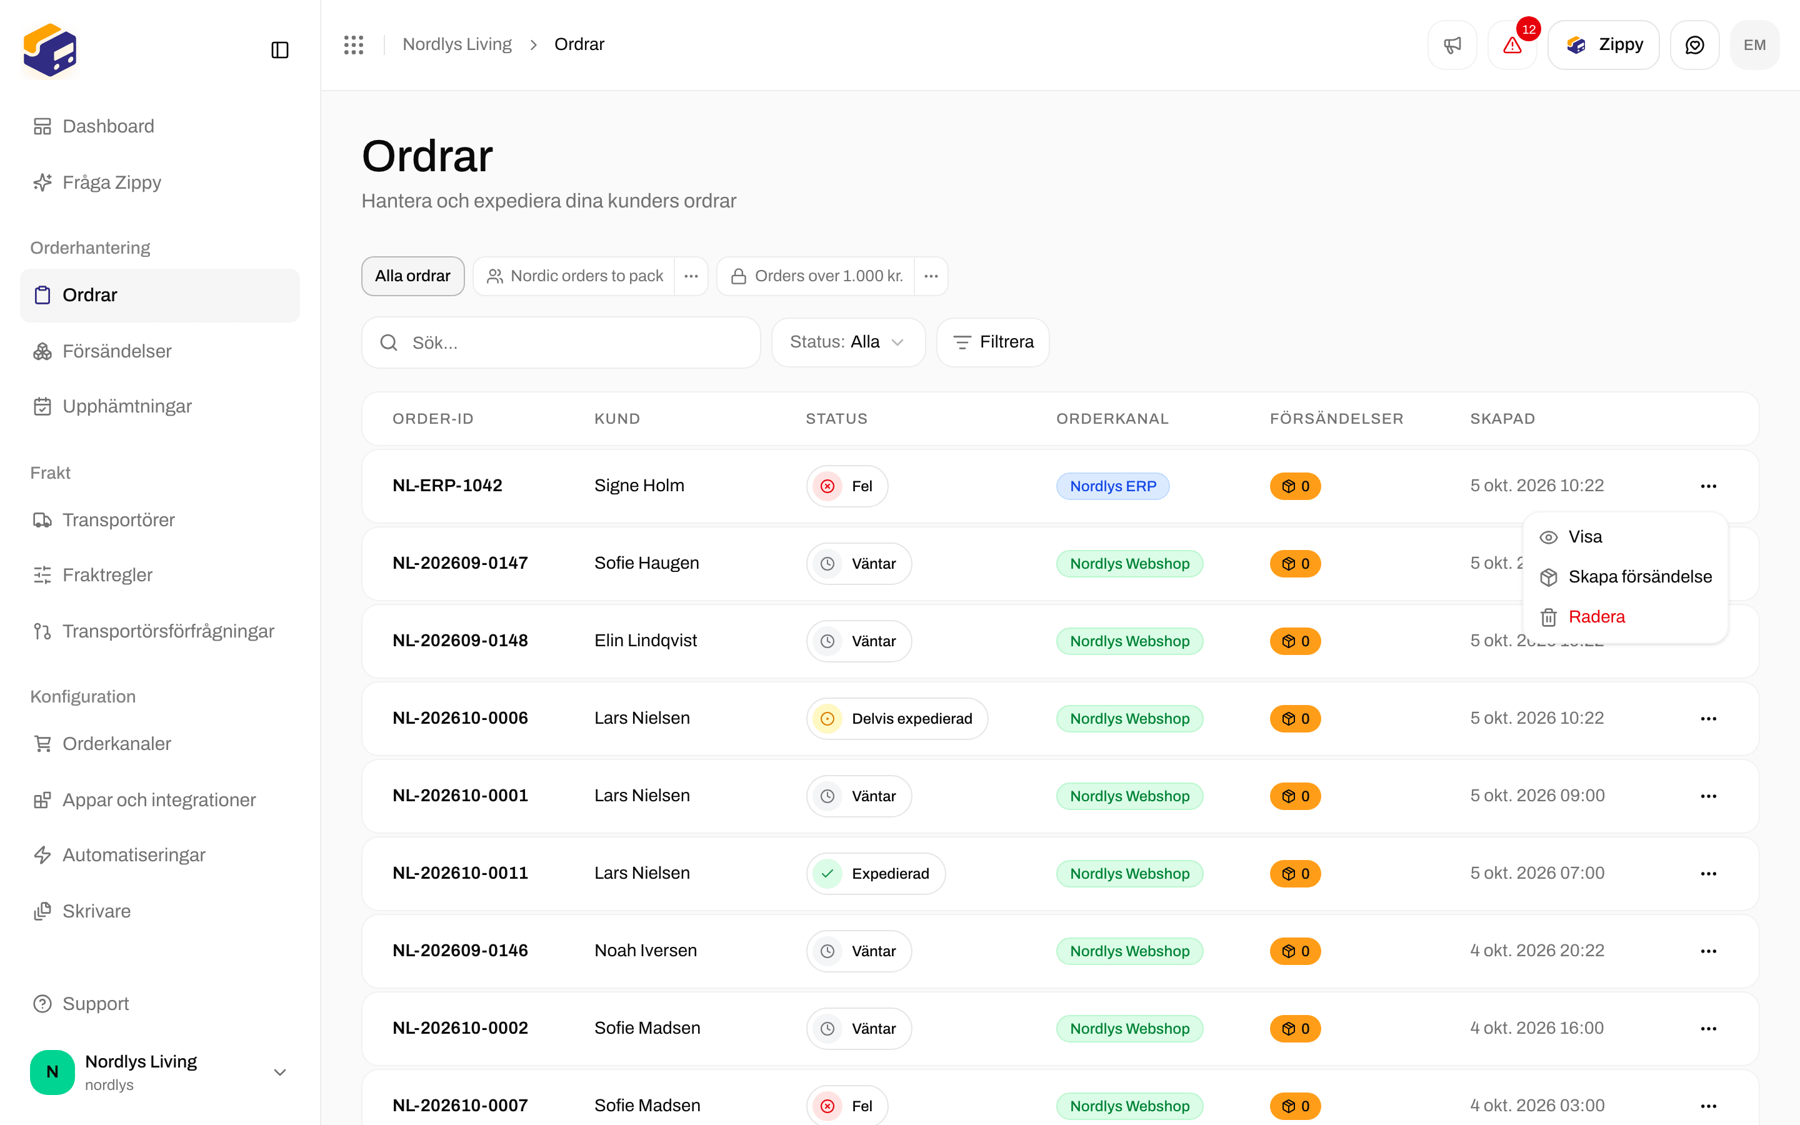
Task: Open more options for NL-202610-0006 row
Action: click(1709, 719)
